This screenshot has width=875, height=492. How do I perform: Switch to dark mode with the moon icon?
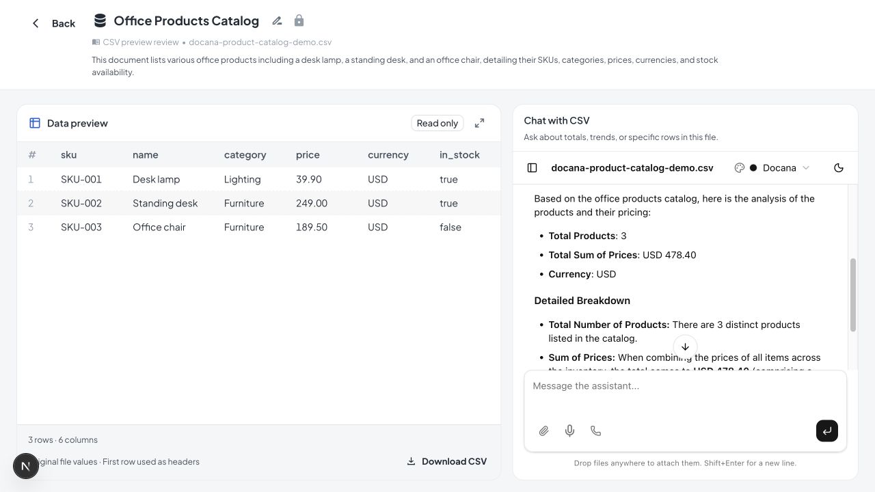[839, 167]
